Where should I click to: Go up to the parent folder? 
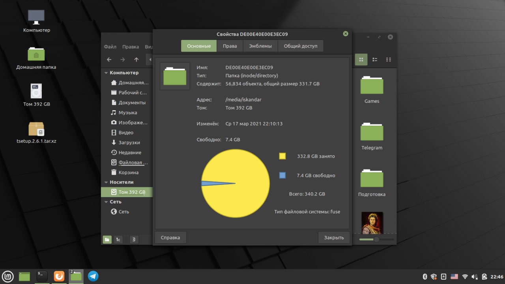click(x=137, y=60)
